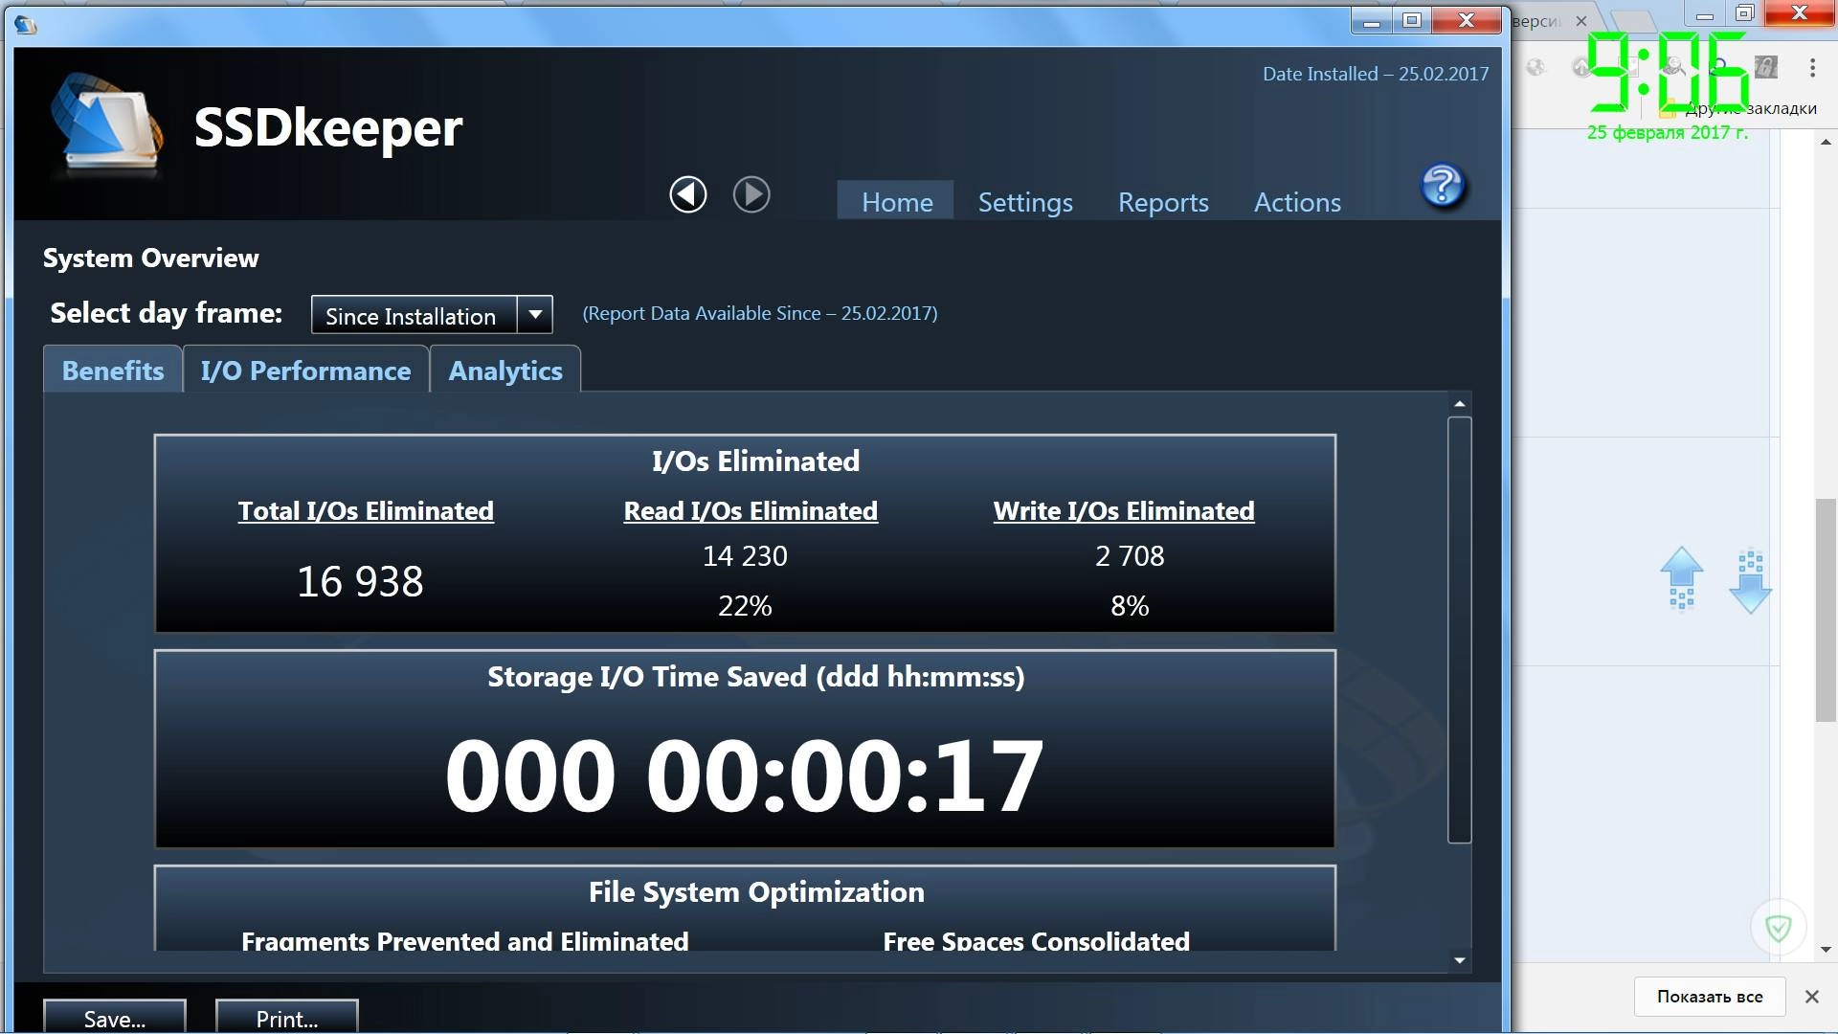Click the browser page vertical scrollbar thumb
1838x1034 pixels.
[x=1826, y=610]
